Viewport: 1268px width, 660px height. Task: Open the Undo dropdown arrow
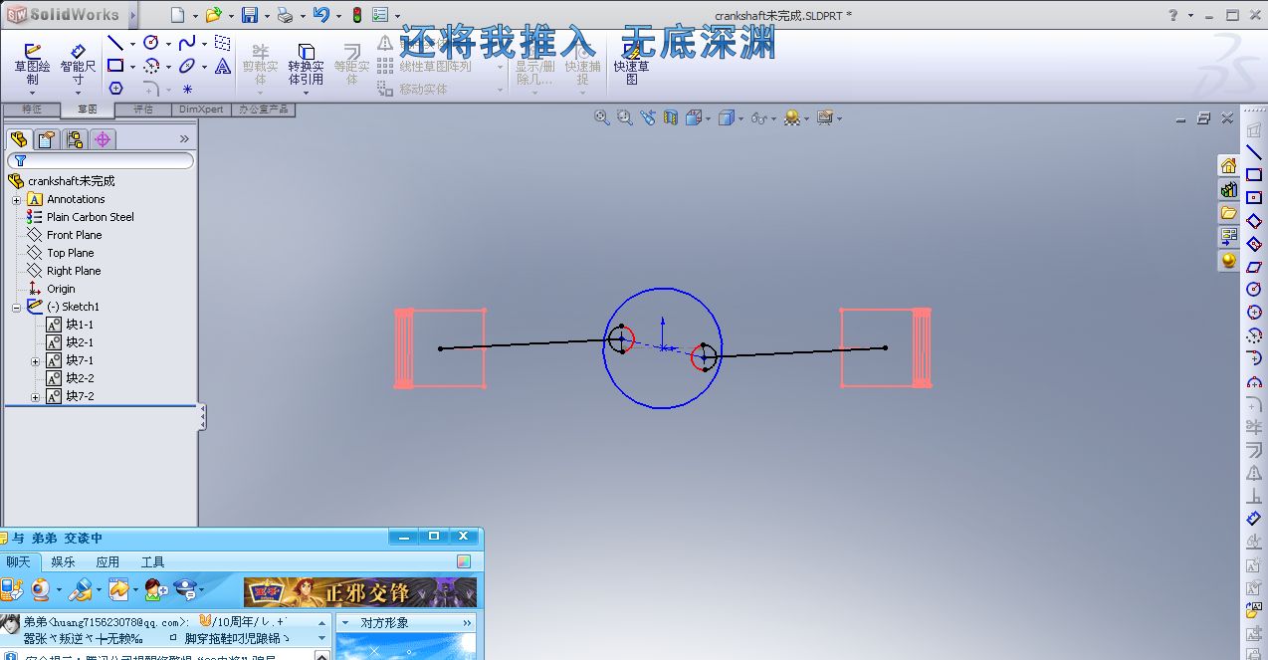coord(338,16)
